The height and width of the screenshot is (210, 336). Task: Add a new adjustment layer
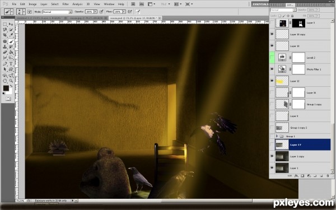(309, 176)
